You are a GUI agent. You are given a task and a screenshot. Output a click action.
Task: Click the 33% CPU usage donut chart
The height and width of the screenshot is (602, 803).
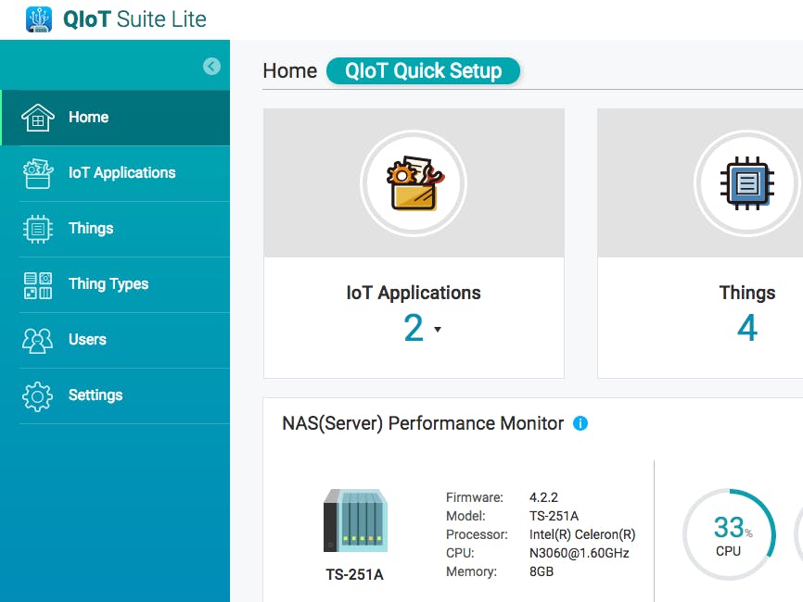click(x=730, y=533)
